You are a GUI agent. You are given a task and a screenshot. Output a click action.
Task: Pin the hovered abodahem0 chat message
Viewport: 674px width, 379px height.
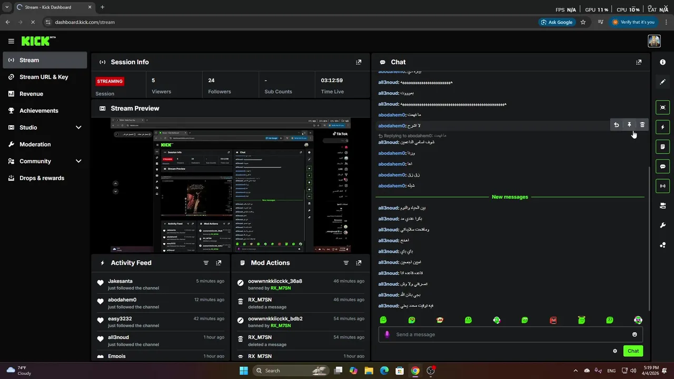[629, 125]
